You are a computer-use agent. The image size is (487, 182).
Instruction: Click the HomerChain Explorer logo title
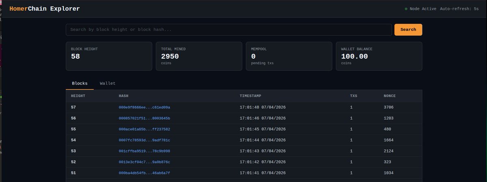pos(45,8)
